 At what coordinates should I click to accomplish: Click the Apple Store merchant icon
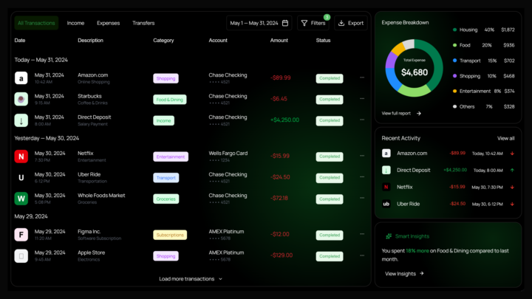pos(21,256)
